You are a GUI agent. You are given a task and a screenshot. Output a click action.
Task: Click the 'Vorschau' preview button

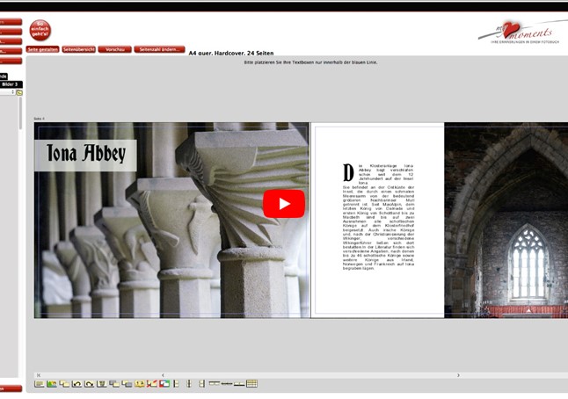pyautogui.click(x=114, y=50)
